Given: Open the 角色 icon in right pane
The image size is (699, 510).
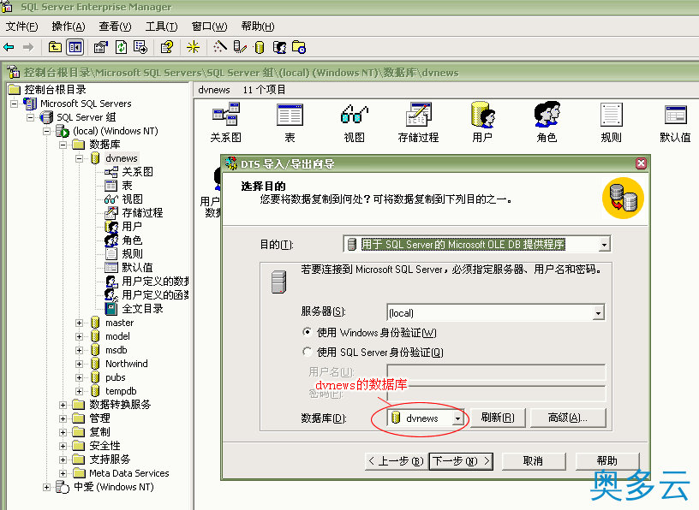Looking at the screenshot, I should [x=547, y=122].
